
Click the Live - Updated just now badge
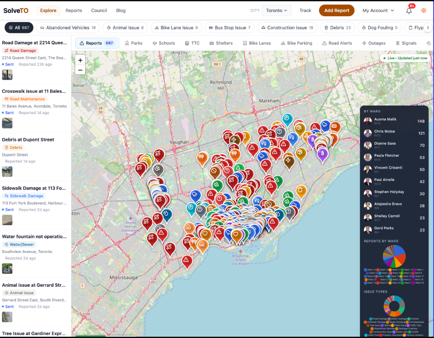pyautogui.click(x=405, y=58)
